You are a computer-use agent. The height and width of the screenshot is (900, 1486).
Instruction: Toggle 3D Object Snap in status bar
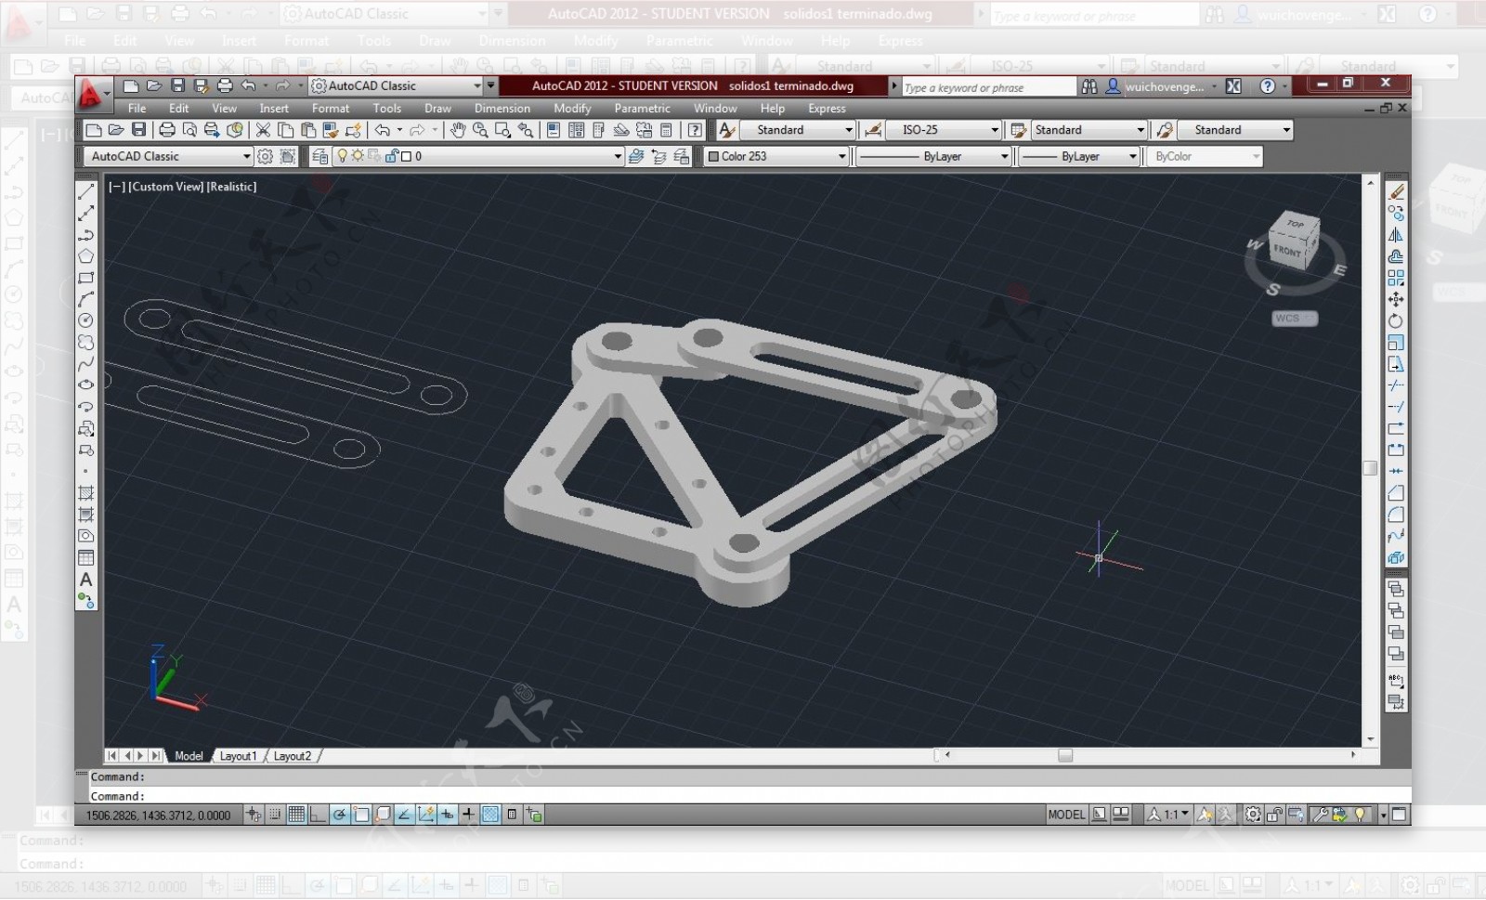(383, 815)
